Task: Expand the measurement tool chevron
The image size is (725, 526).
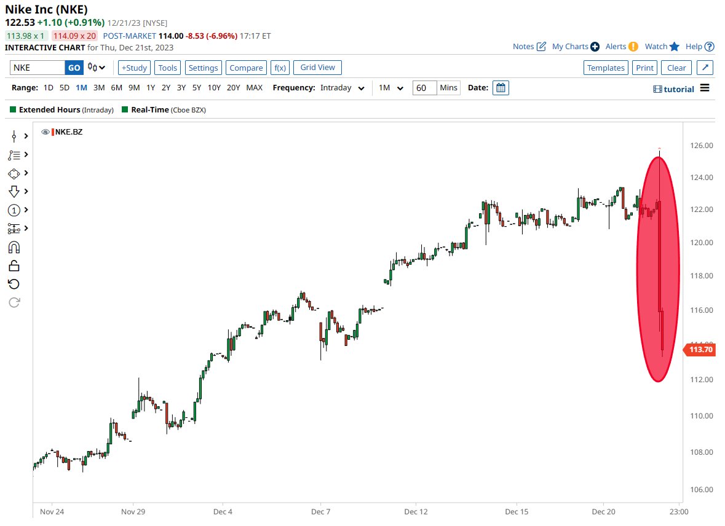Action: click(x=26, y=229)
